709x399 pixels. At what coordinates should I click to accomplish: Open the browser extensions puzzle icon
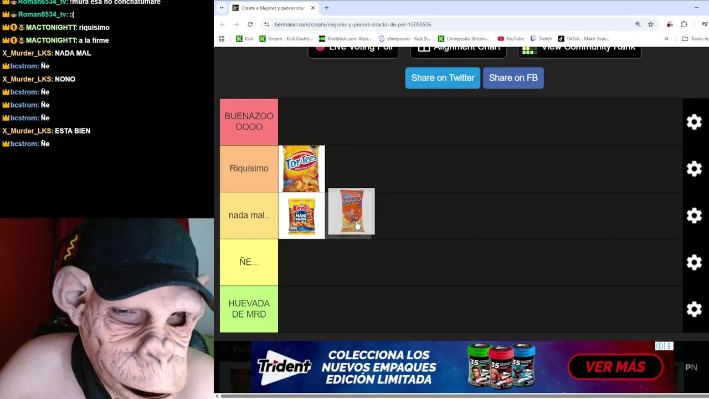pyautogui.click(x=684, y=24)
